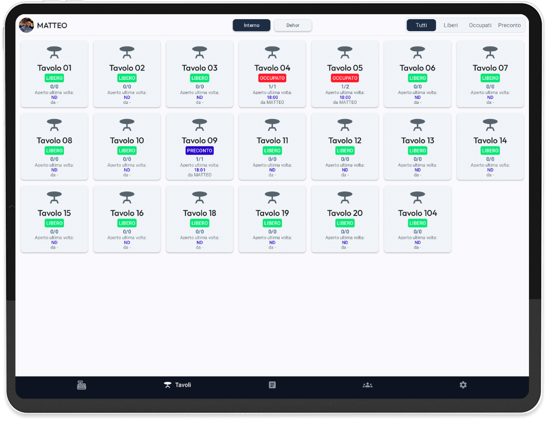Tap the Tavolo 03 table icon
This screenshot has height=421, width=547.
click(200, 52)
